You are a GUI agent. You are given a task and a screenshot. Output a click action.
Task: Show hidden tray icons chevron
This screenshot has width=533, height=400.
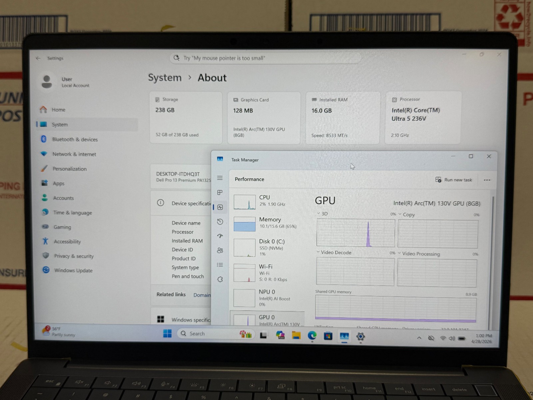pyautogui.click(x=419, y=338)
